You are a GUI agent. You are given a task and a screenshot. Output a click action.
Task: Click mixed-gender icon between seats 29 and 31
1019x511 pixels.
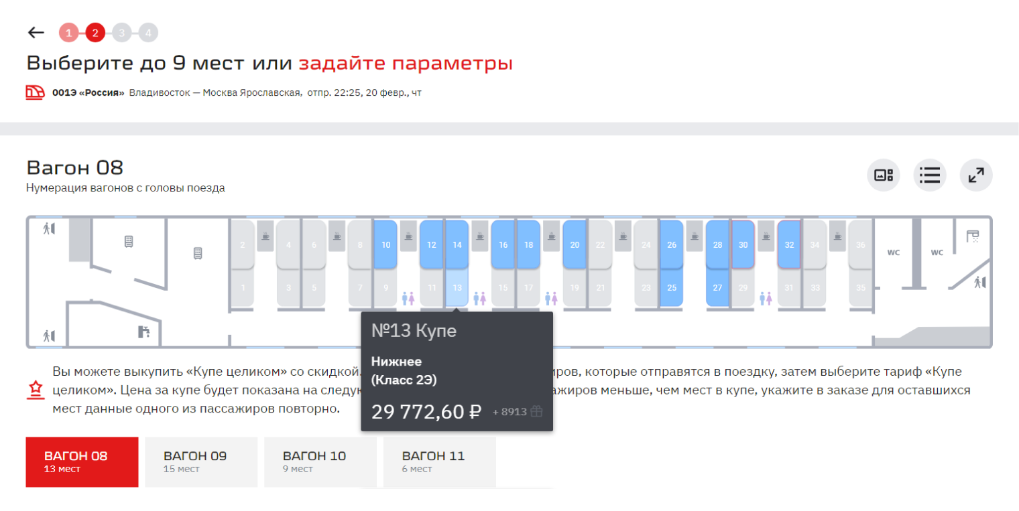(x=766, y=298)
